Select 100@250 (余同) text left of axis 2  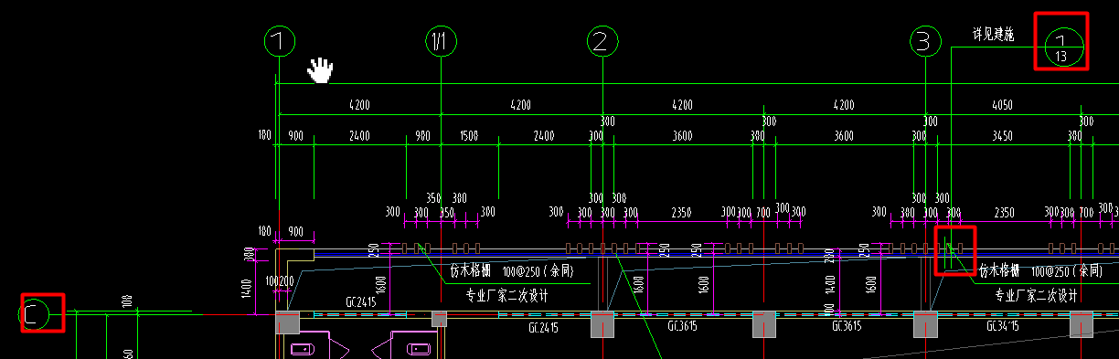tap(537, 271)
